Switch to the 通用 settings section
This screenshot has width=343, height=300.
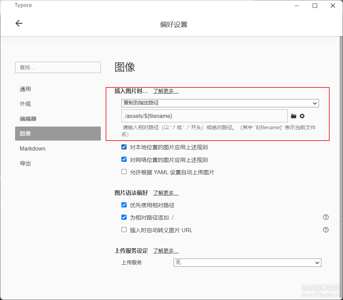point(25,89)
